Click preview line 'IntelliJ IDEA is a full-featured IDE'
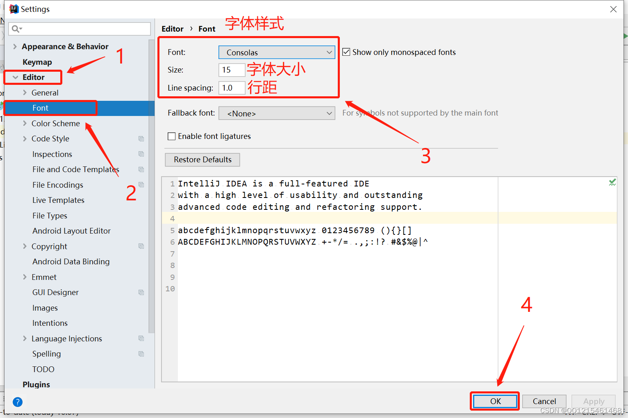This screenshot has height=418, width=628. coord(273,184)
